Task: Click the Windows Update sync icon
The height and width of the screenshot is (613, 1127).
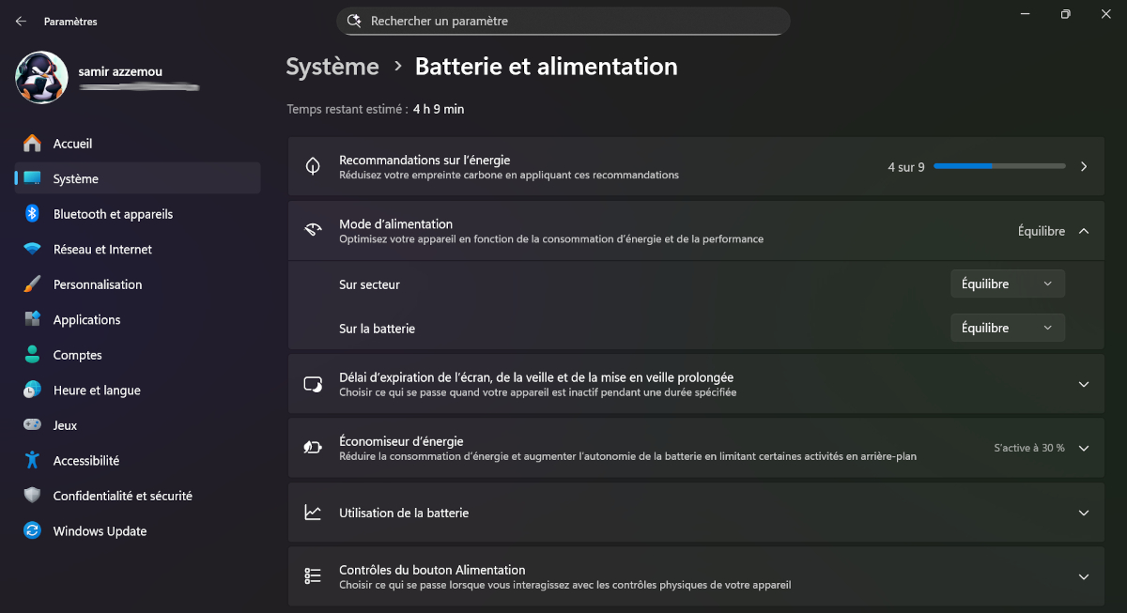Action: click(x=32, y=531)
